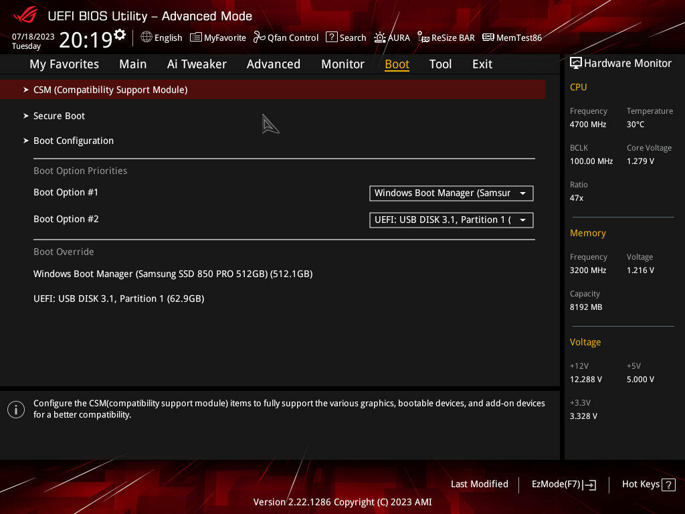
Task: Click Core Voltage value 1.279 V
Action: coord(640,161)
